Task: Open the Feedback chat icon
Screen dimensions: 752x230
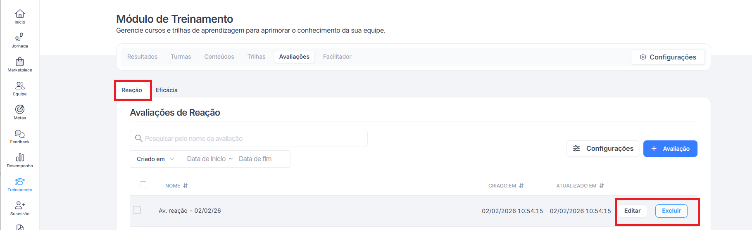Action: [x=20, y=134]
